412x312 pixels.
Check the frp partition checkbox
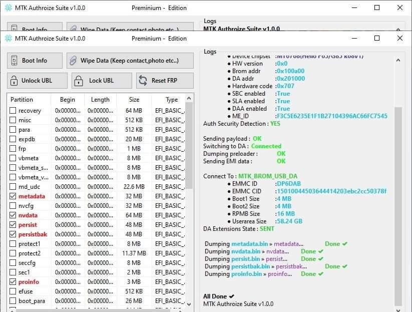pos(13,149)
